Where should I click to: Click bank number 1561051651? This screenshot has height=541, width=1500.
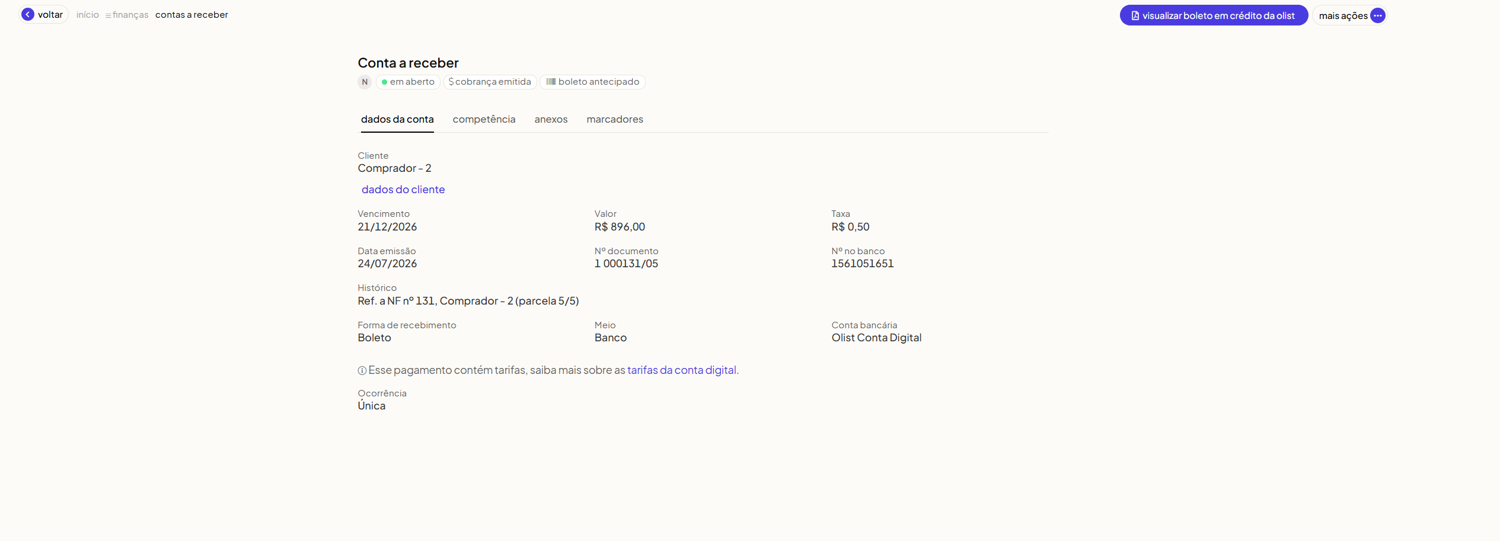point(862,264)
